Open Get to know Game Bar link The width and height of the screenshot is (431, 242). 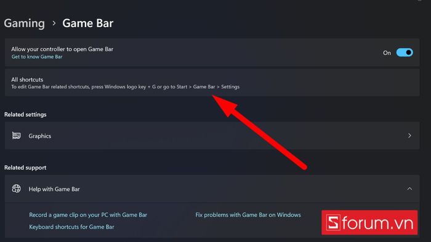point(37,57)
